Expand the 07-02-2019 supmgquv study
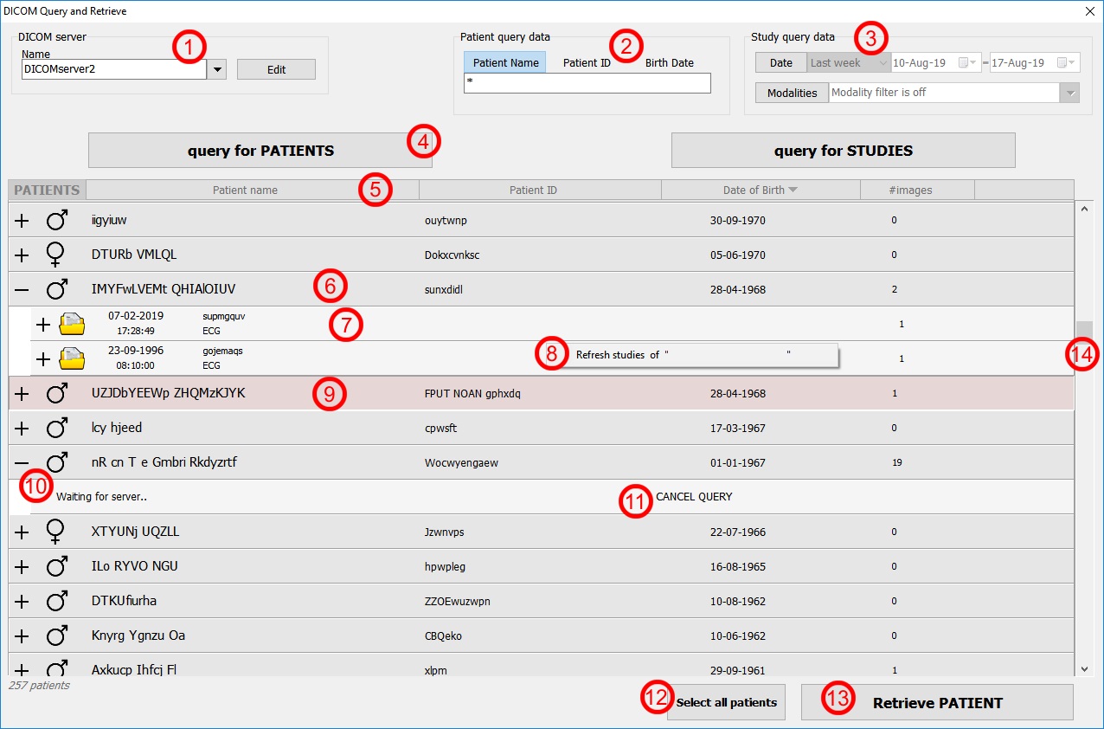The width and height of the screenshot is (1104, 729). pyautogui.click(x=43, y=325)
